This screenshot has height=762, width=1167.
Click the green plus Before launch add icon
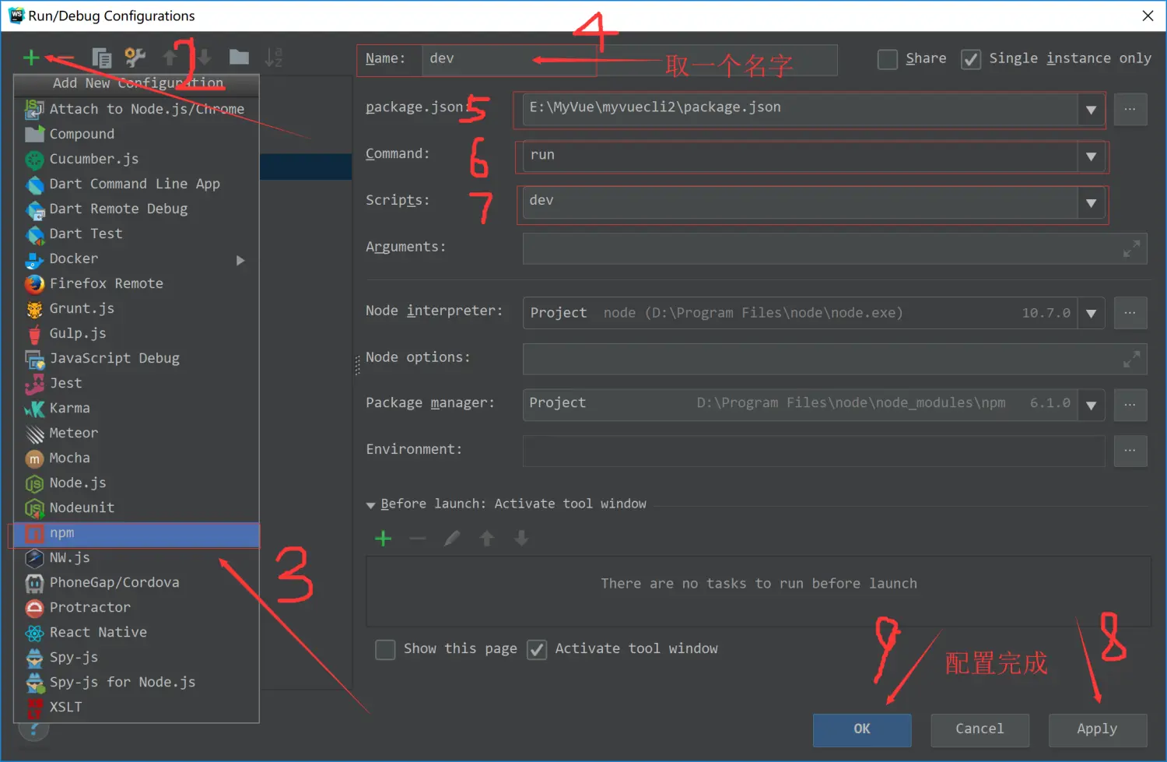coord(383,538)
